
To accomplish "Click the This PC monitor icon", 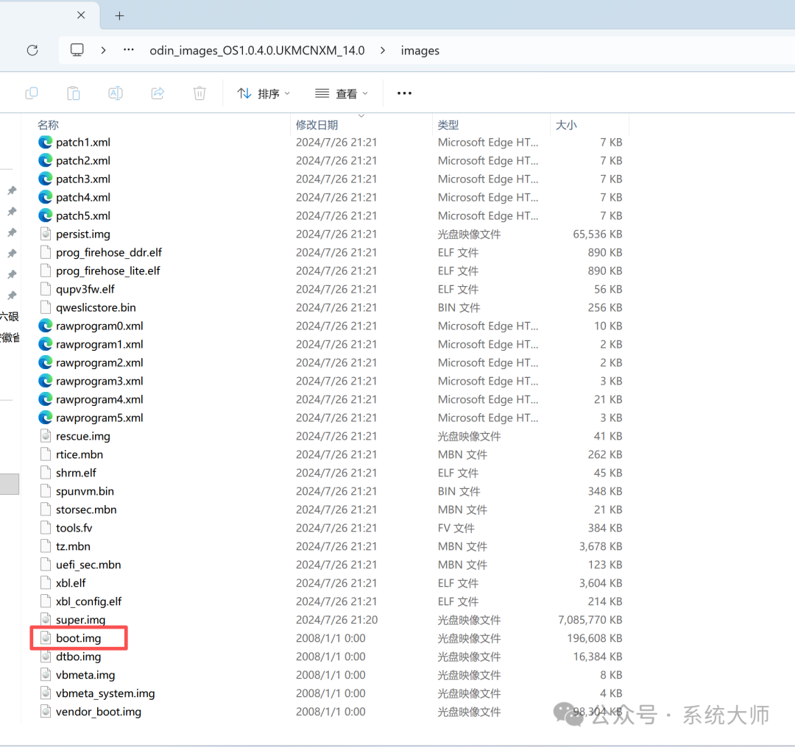I will pos(77,50).
